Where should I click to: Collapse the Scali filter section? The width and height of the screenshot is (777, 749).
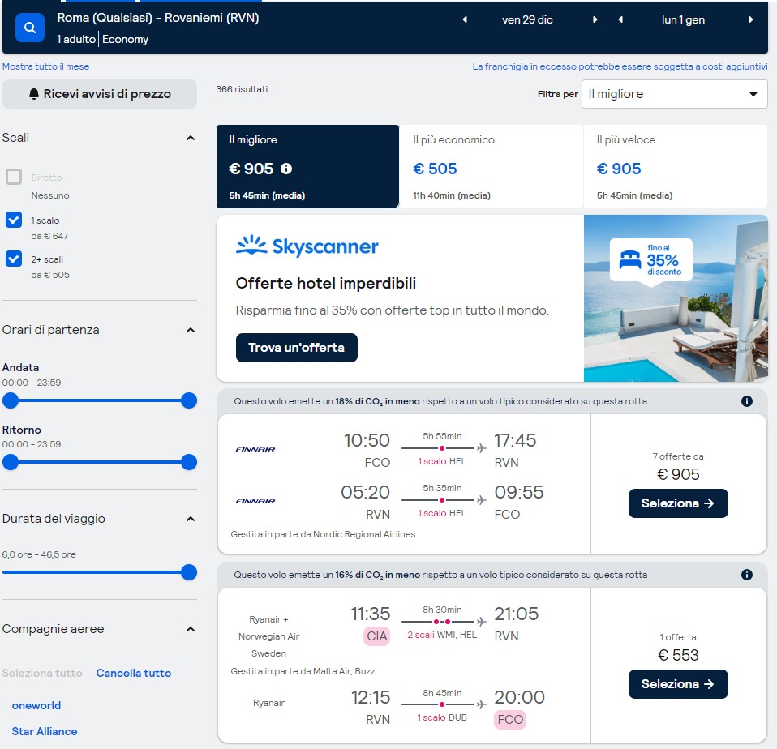click(191, 138)
